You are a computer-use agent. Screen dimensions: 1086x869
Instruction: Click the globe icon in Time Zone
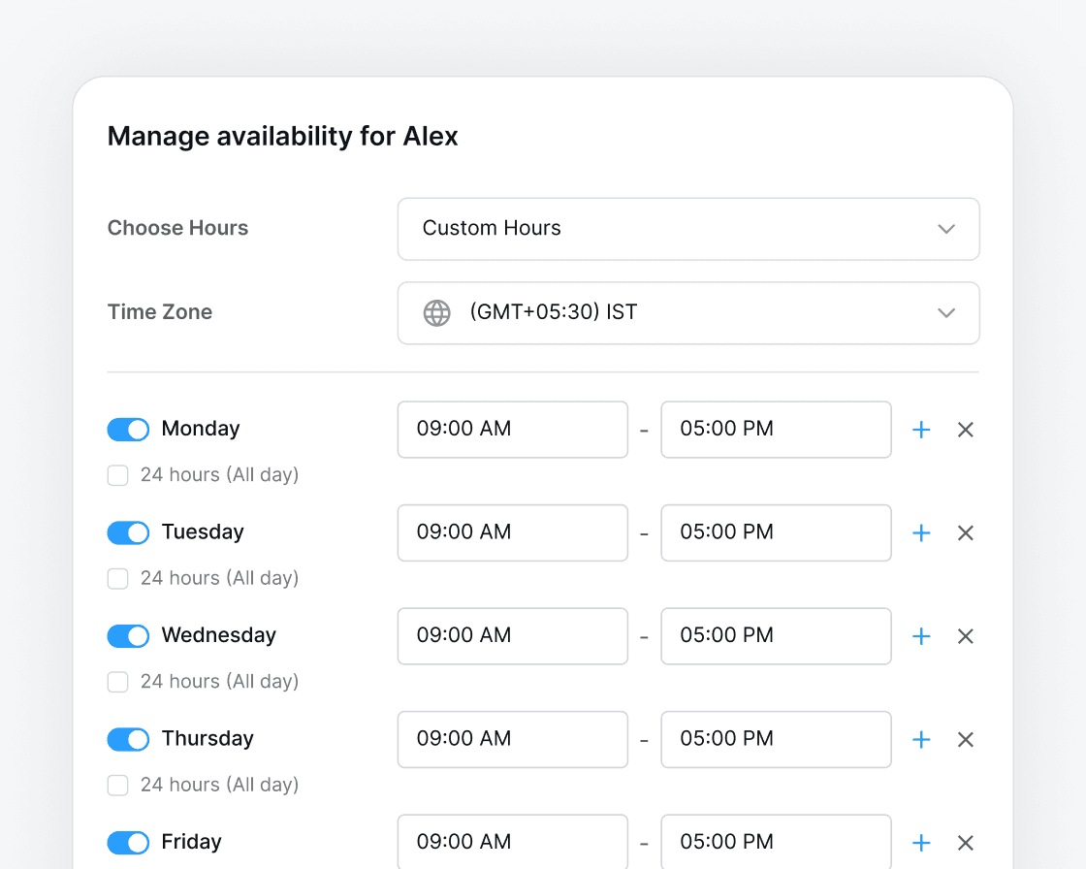pyautogui.click(x=437, y=313)
